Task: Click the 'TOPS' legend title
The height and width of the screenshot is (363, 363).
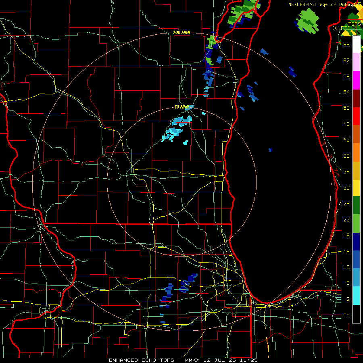Action: coord(355,24)
